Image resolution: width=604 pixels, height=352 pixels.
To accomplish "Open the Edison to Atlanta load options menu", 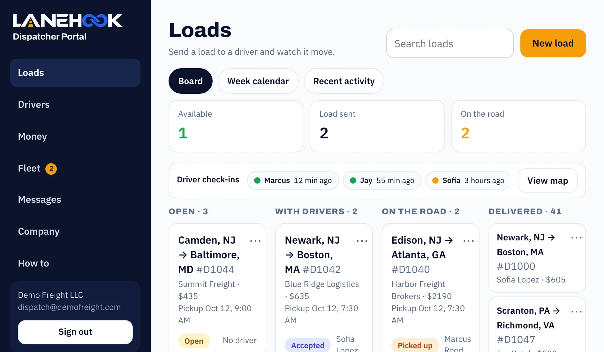I will pyautogui.click(x=469, y=241).
